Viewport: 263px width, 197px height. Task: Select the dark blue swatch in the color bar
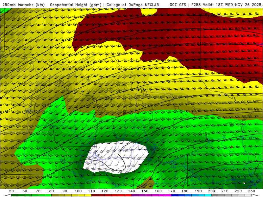click(x=175, y=195)
